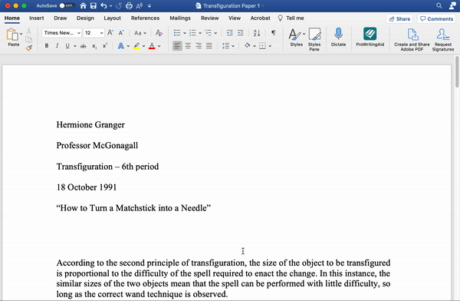Open the Mailings tab
The image size is (460, 301).
(180, 18)
